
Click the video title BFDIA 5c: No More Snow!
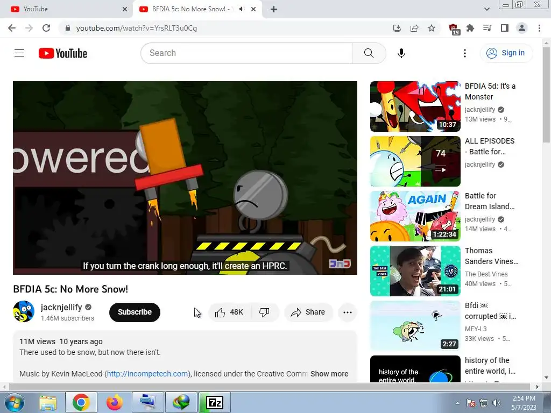pos(70,289)
